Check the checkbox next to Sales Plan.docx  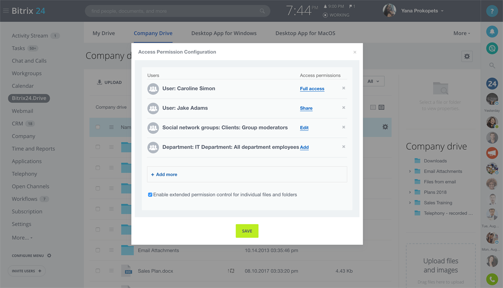tap(98, 271)
